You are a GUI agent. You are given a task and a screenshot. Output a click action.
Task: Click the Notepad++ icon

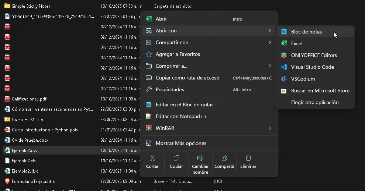[149, 116]
